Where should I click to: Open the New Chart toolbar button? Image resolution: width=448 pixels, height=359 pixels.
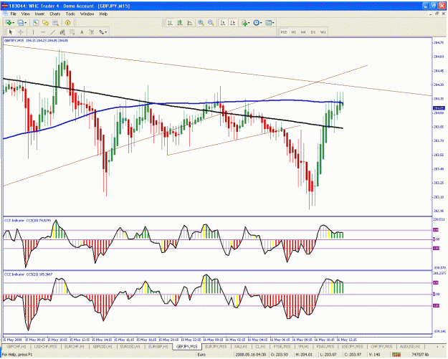pos(9,22)
